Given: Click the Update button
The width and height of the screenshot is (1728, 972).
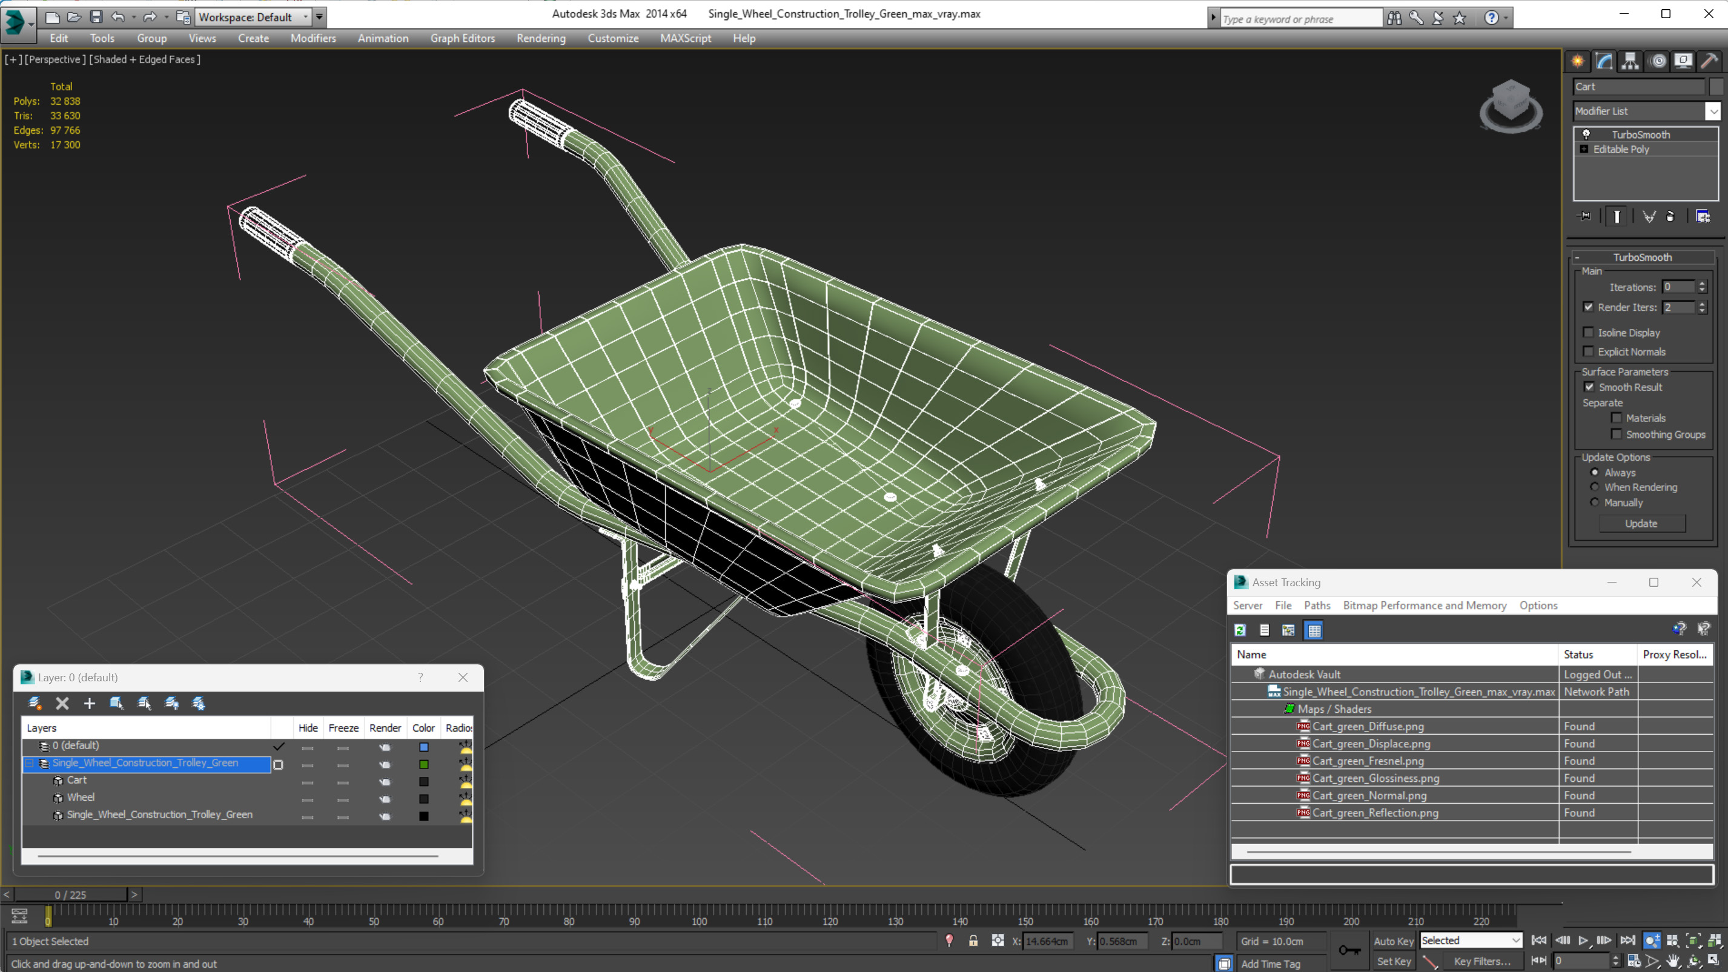Looking at the screenshot, I should (x=1641, y=523).
